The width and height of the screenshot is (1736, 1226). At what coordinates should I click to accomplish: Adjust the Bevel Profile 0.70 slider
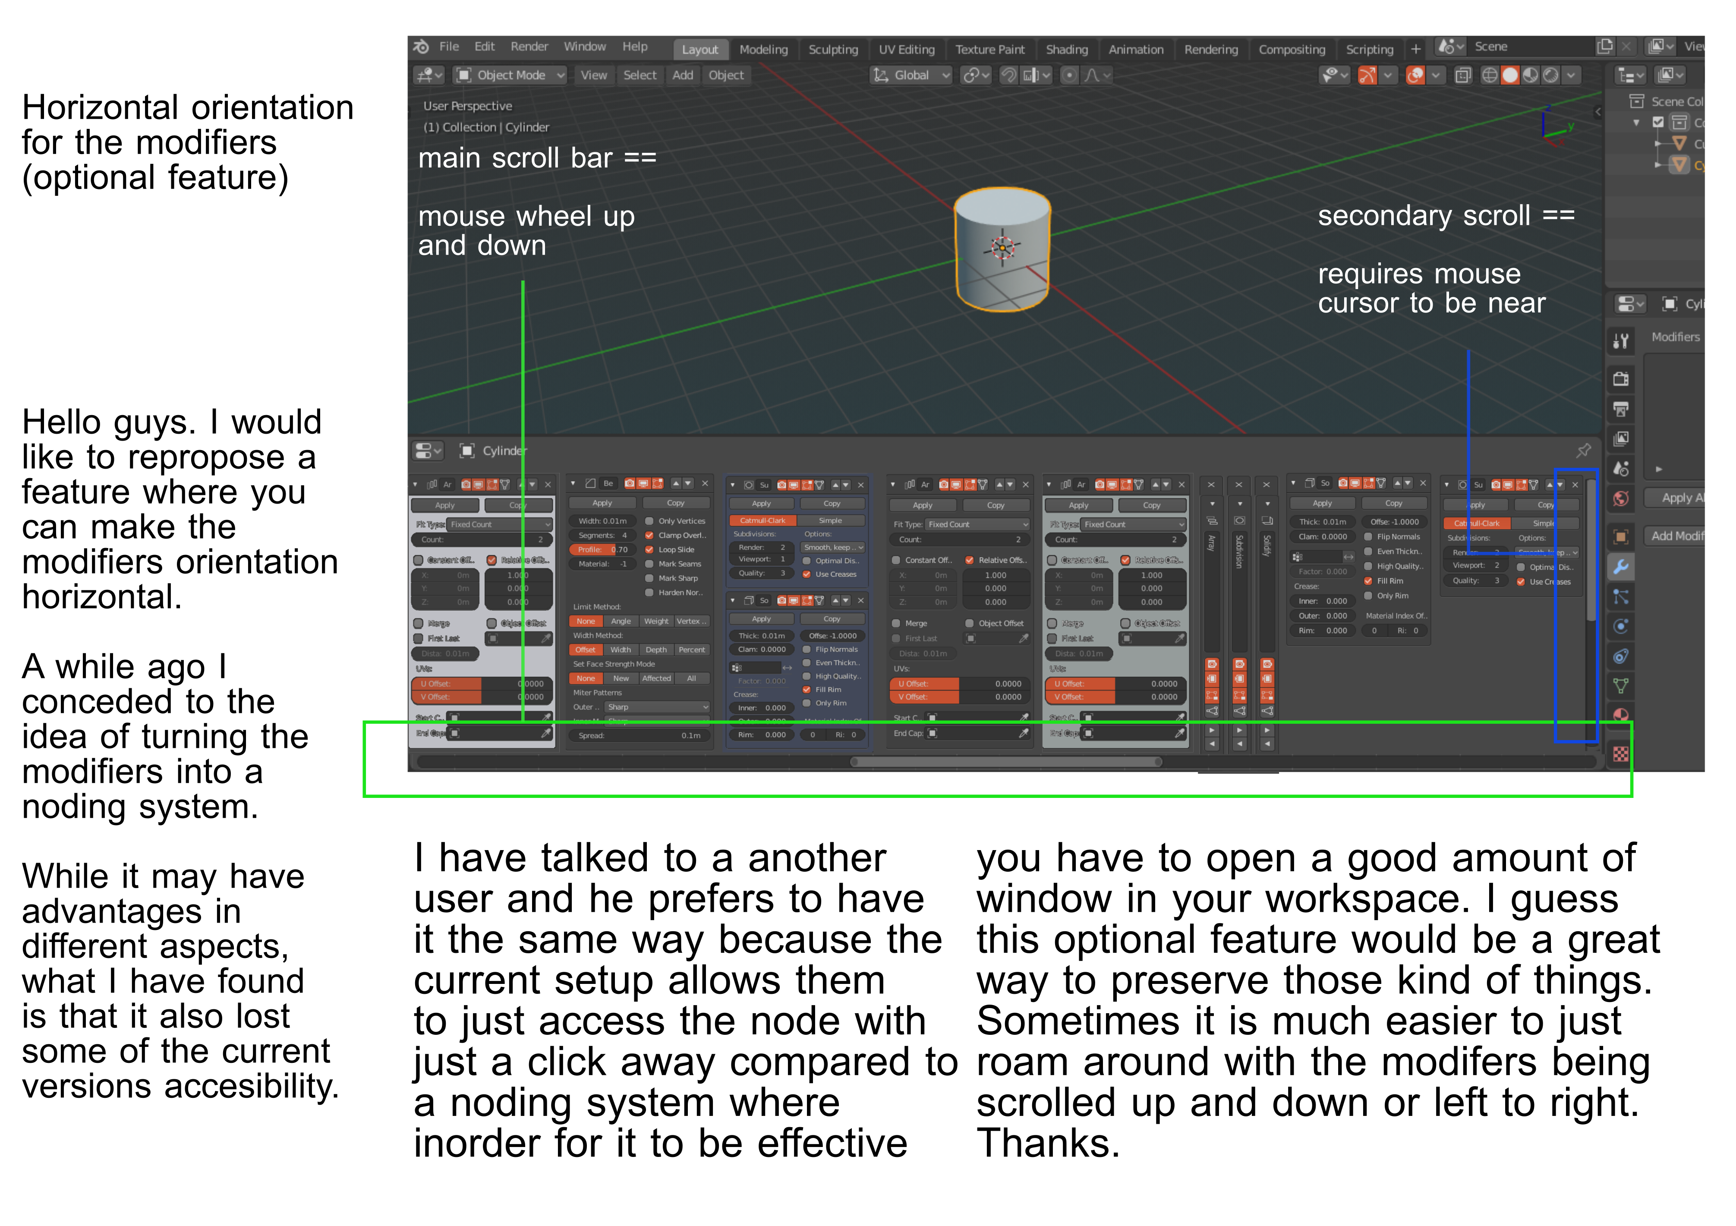(602, 550)
